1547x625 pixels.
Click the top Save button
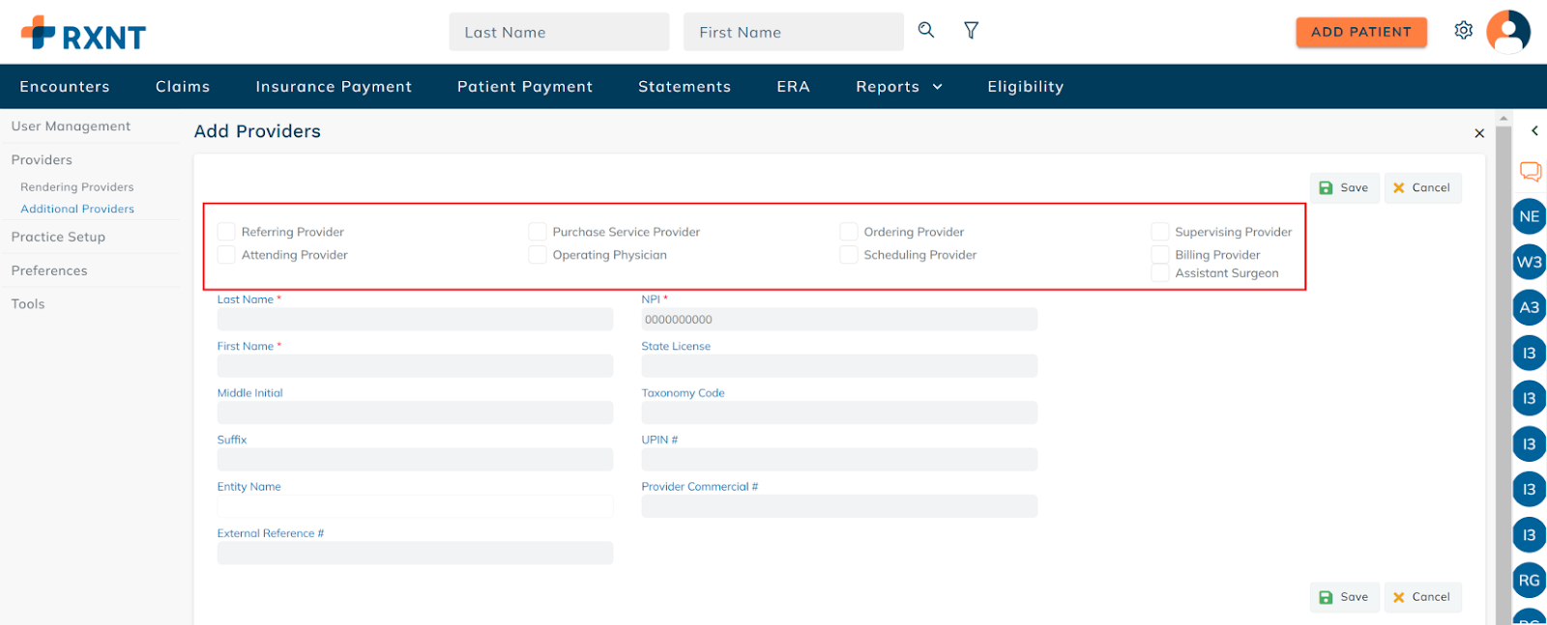(x=1344, y=188)
